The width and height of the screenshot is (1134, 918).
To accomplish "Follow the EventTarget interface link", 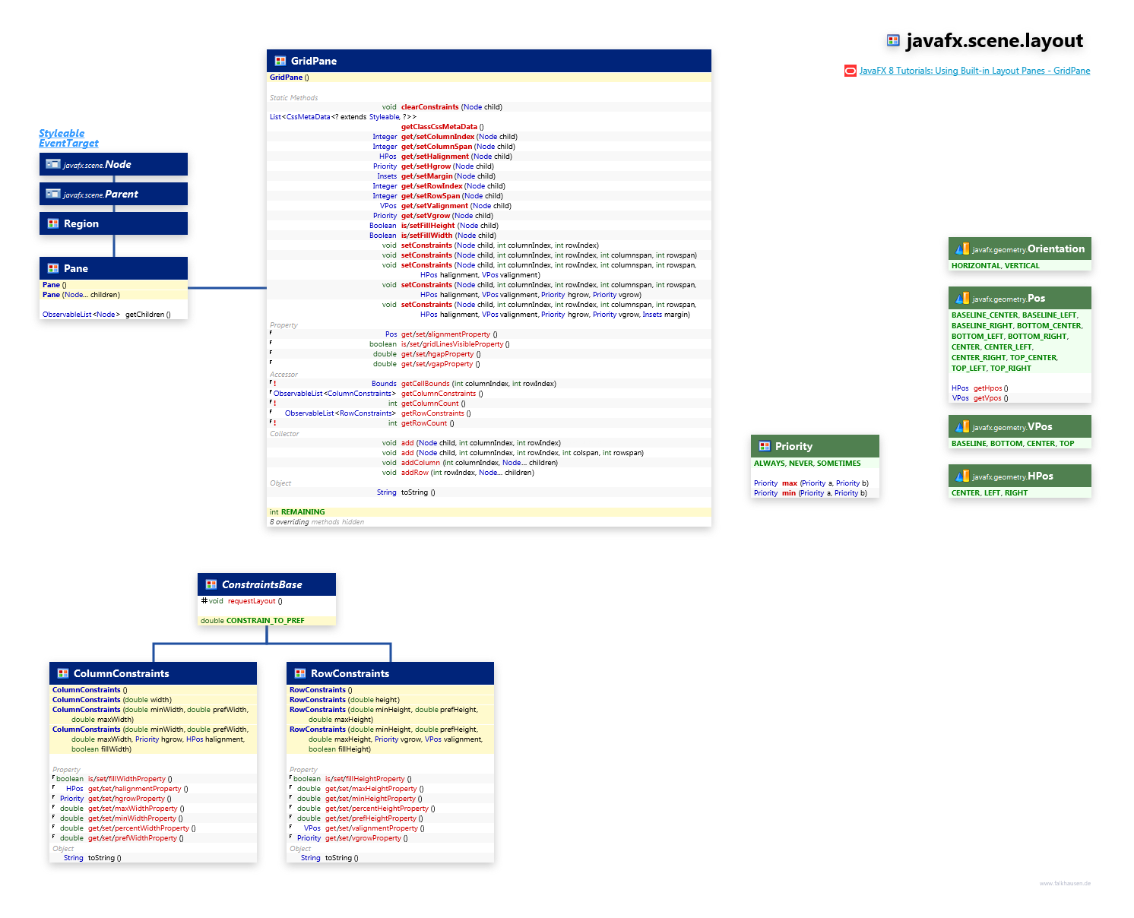I will pos(68,143).
